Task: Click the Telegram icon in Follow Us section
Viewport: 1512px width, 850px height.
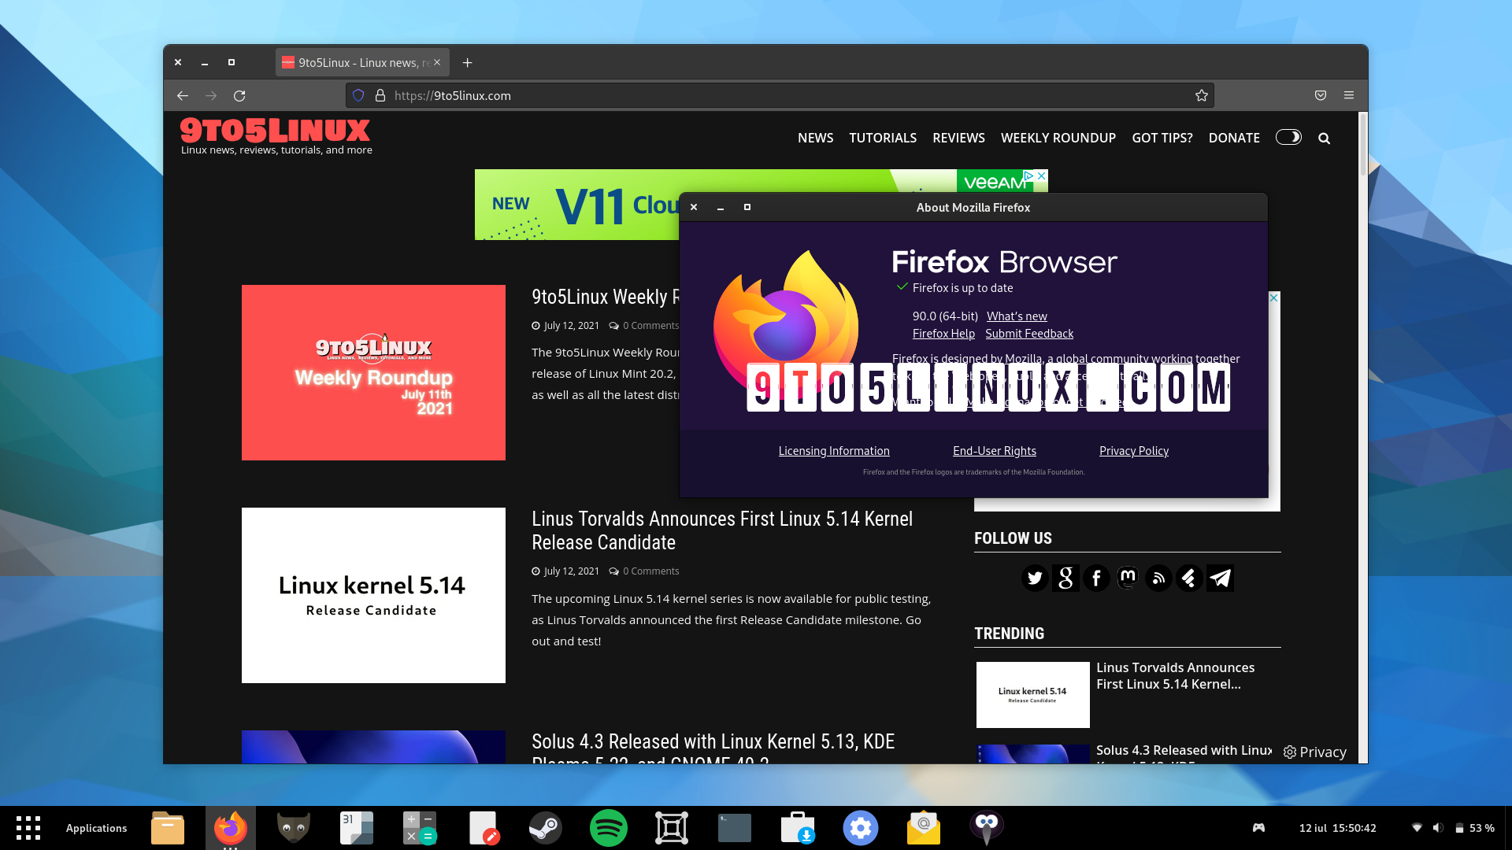Action: point(1219,578)
